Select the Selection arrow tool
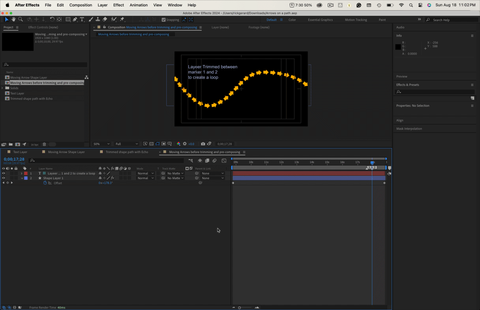The image size is (480, 310). click(6, 19)
